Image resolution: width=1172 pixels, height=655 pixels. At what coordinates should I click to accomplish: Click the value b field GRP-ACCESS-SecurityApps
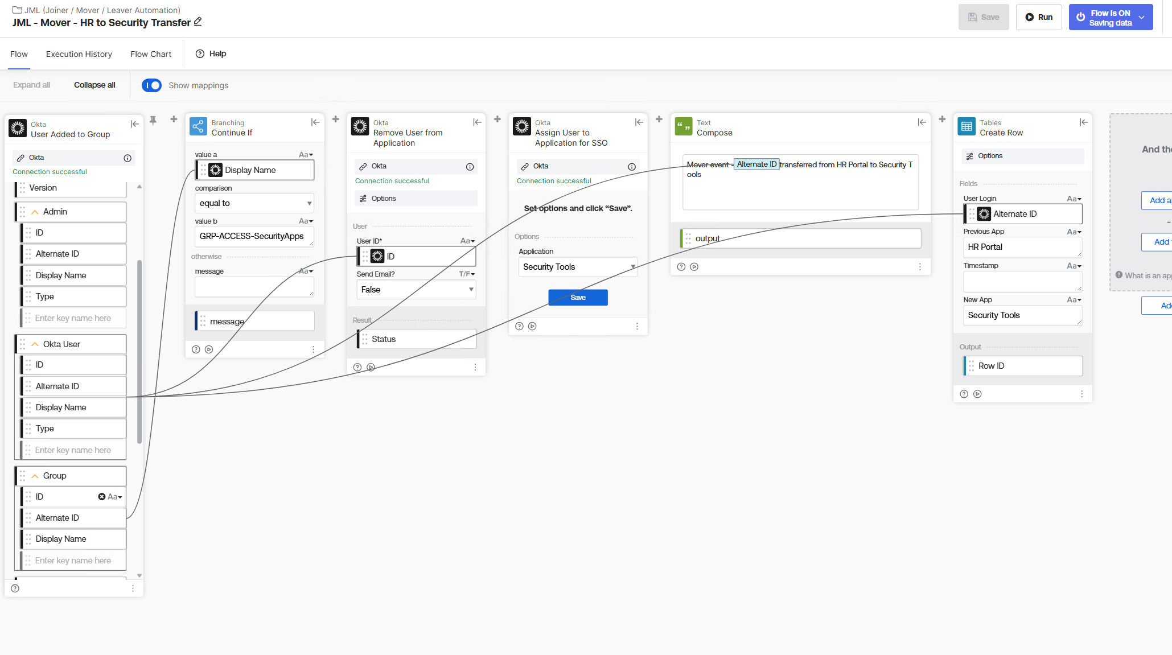[254, 236]
